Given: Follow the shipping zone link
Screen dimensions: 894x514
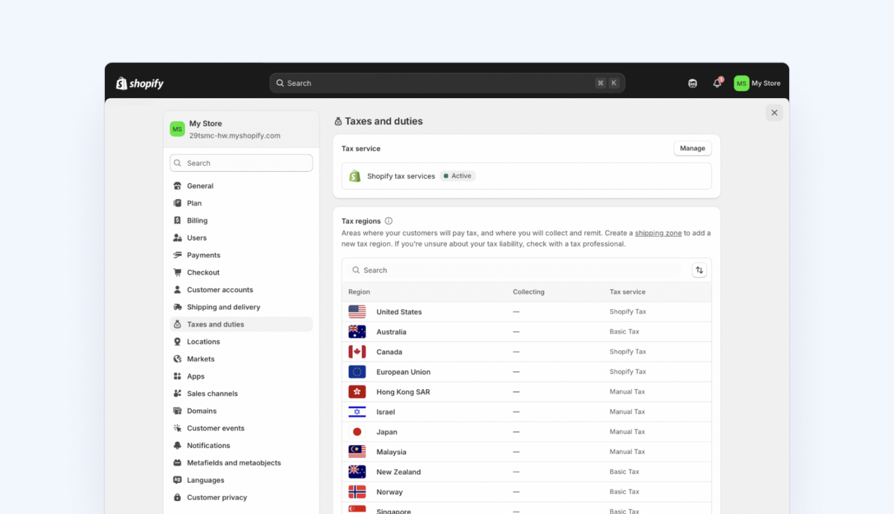Looking at the screenshot, I should click(x=658, y=233).
